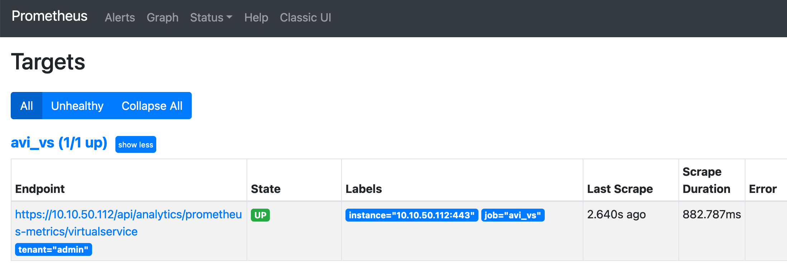The height and width of the screenshot is (267, 787).
Task: Click the green UP state badge
Action: pyautogui.click(x=260, y=215)
